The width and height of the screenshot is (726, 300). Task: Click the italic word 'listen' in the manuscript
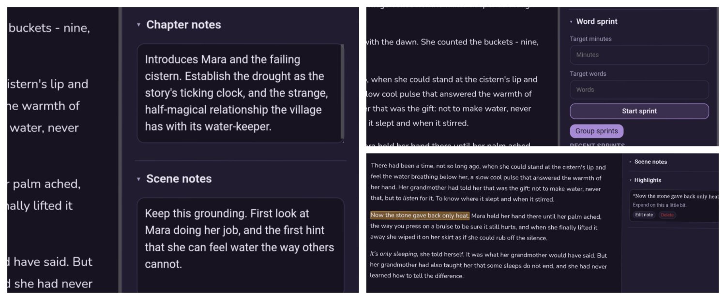[x=410, y=199]
